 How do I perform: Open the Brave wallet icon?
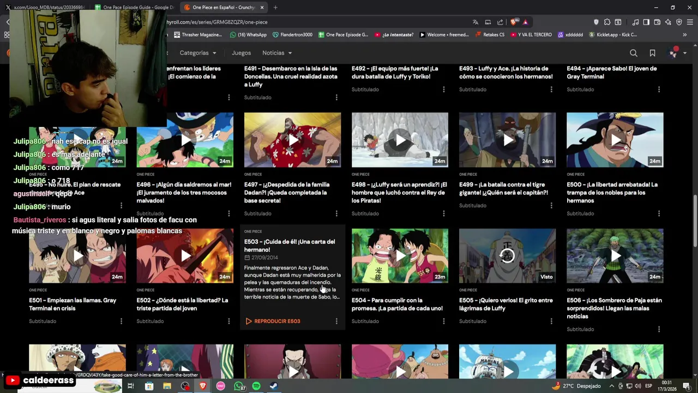click(657, 22)
